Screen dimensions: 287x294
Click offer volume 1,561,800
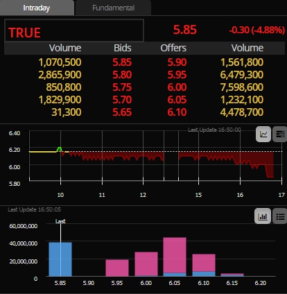[x=242, y=62]
